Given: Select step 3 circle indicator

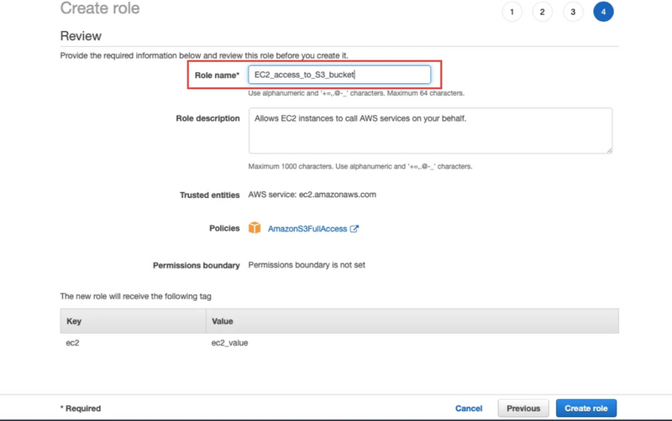Looking at the screenshot, I should click(x=573, y=12).
